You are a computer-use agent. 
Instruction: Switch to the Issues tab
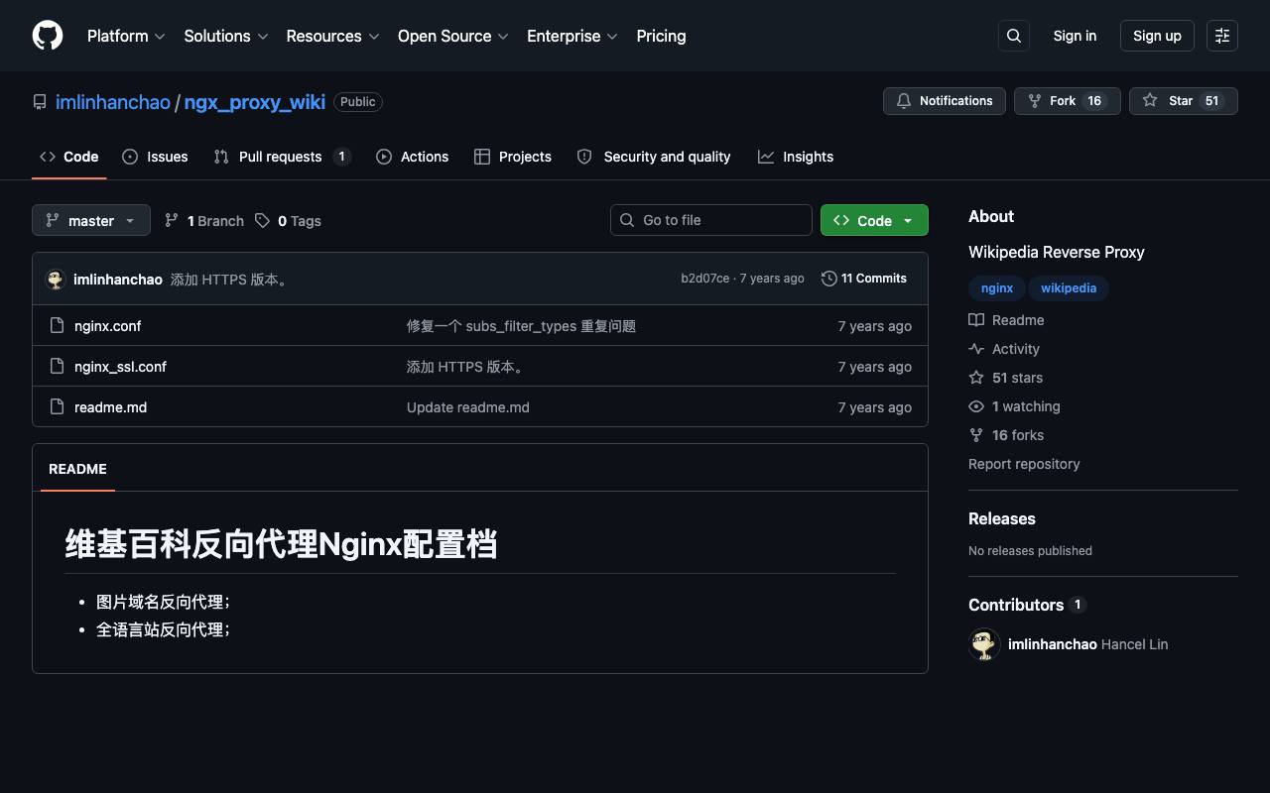pyautogui.click(x=155, y=157)
